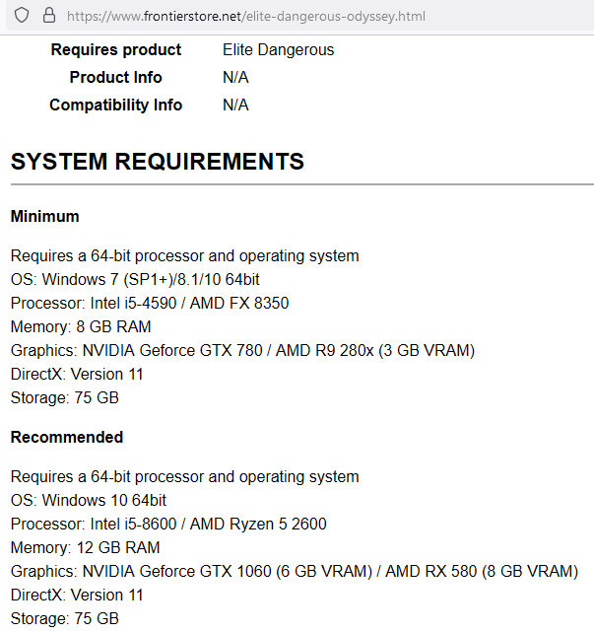
Task: Click the GTX 780 graphics requirement line
Action: coord(242,350)
